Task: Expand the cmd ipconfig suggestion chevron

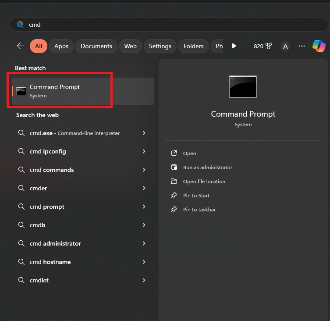Action: (144, 151)
